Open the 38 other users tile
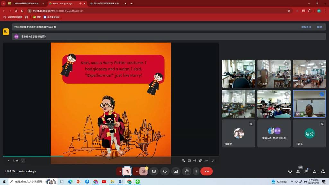 point(274,133)
